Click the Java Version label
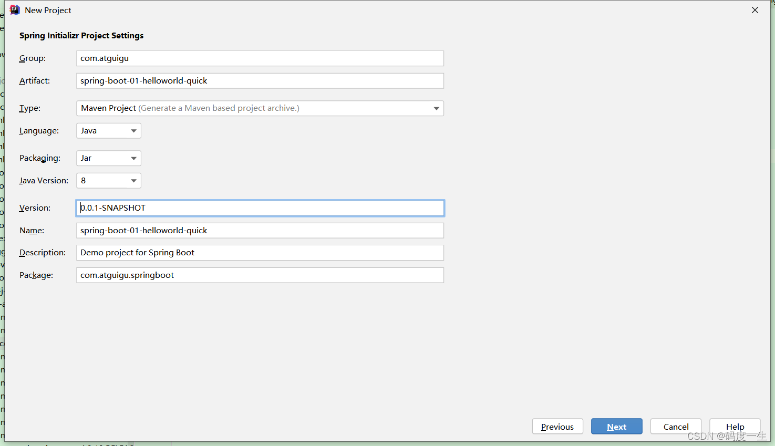This screenshot has height=446, width=775. [x=44, y=181]
